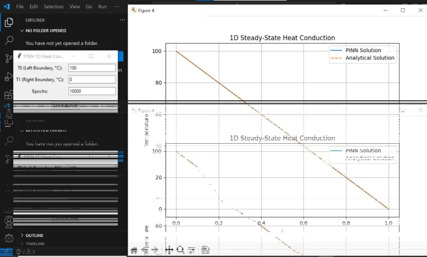Viewport: 427px width, 257px height.
Task: Activate the Zoom to rectangle tool
Action: coord(180,250)
